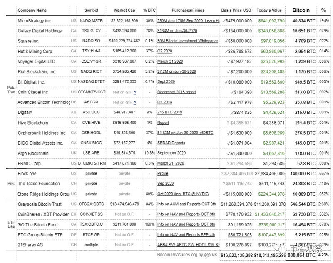Open Coin Citadel 'December 2015 report' link
This screenshot has height=263, width=333.
(176, 92)
